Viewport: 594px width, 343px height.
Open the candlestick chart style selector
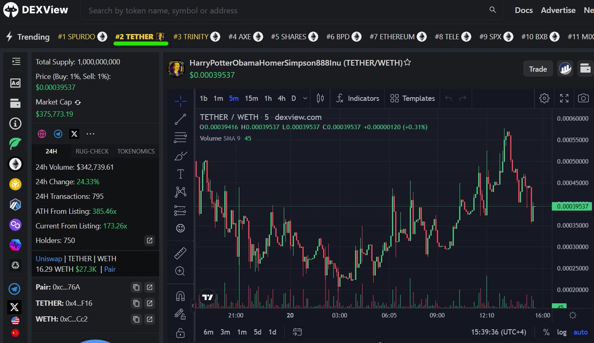tap(320, 98)
